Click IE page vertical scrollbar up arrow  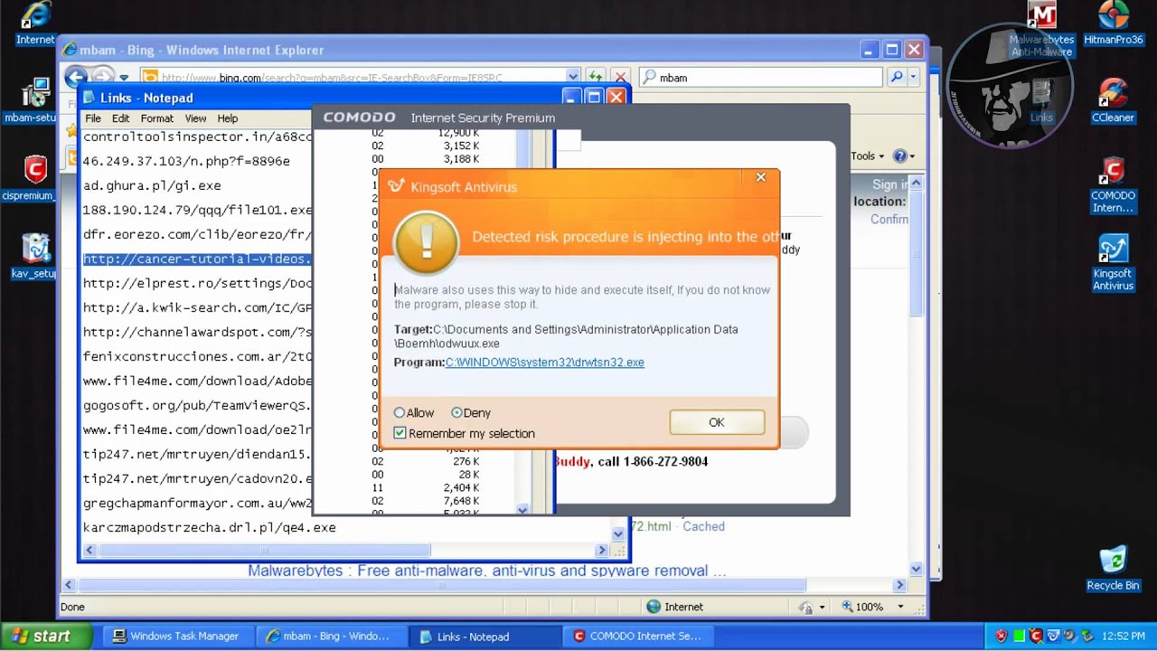click(916, 184)
